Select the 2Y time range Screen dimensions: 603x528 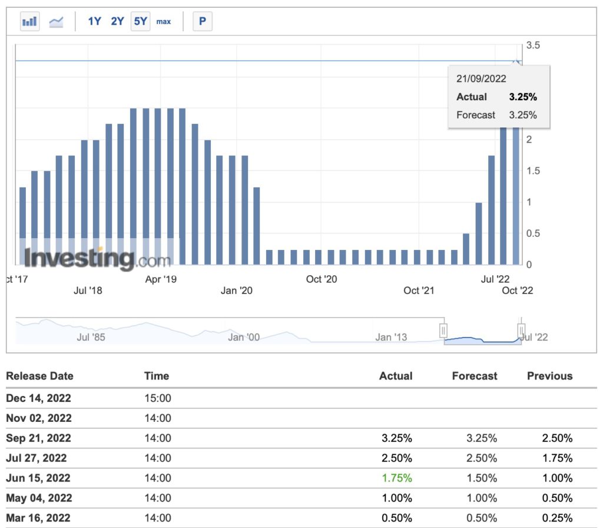click(118, 22)
